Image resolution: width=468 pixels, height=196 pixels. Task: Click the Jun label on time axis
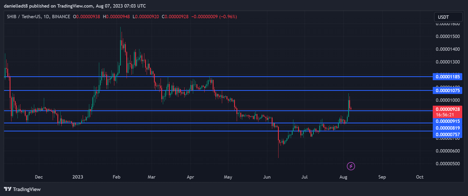pos(267,177)
